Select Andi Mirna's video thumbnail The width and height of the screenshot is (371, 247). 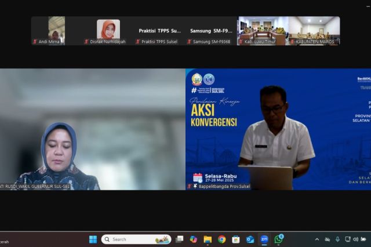tap(57, 31)
